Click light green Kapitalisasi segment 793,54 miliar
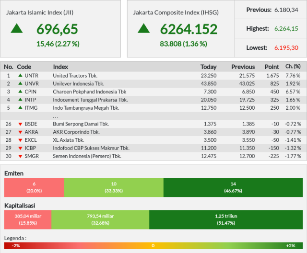The width and height of the screenshot is (307, 253). [100, 219]
